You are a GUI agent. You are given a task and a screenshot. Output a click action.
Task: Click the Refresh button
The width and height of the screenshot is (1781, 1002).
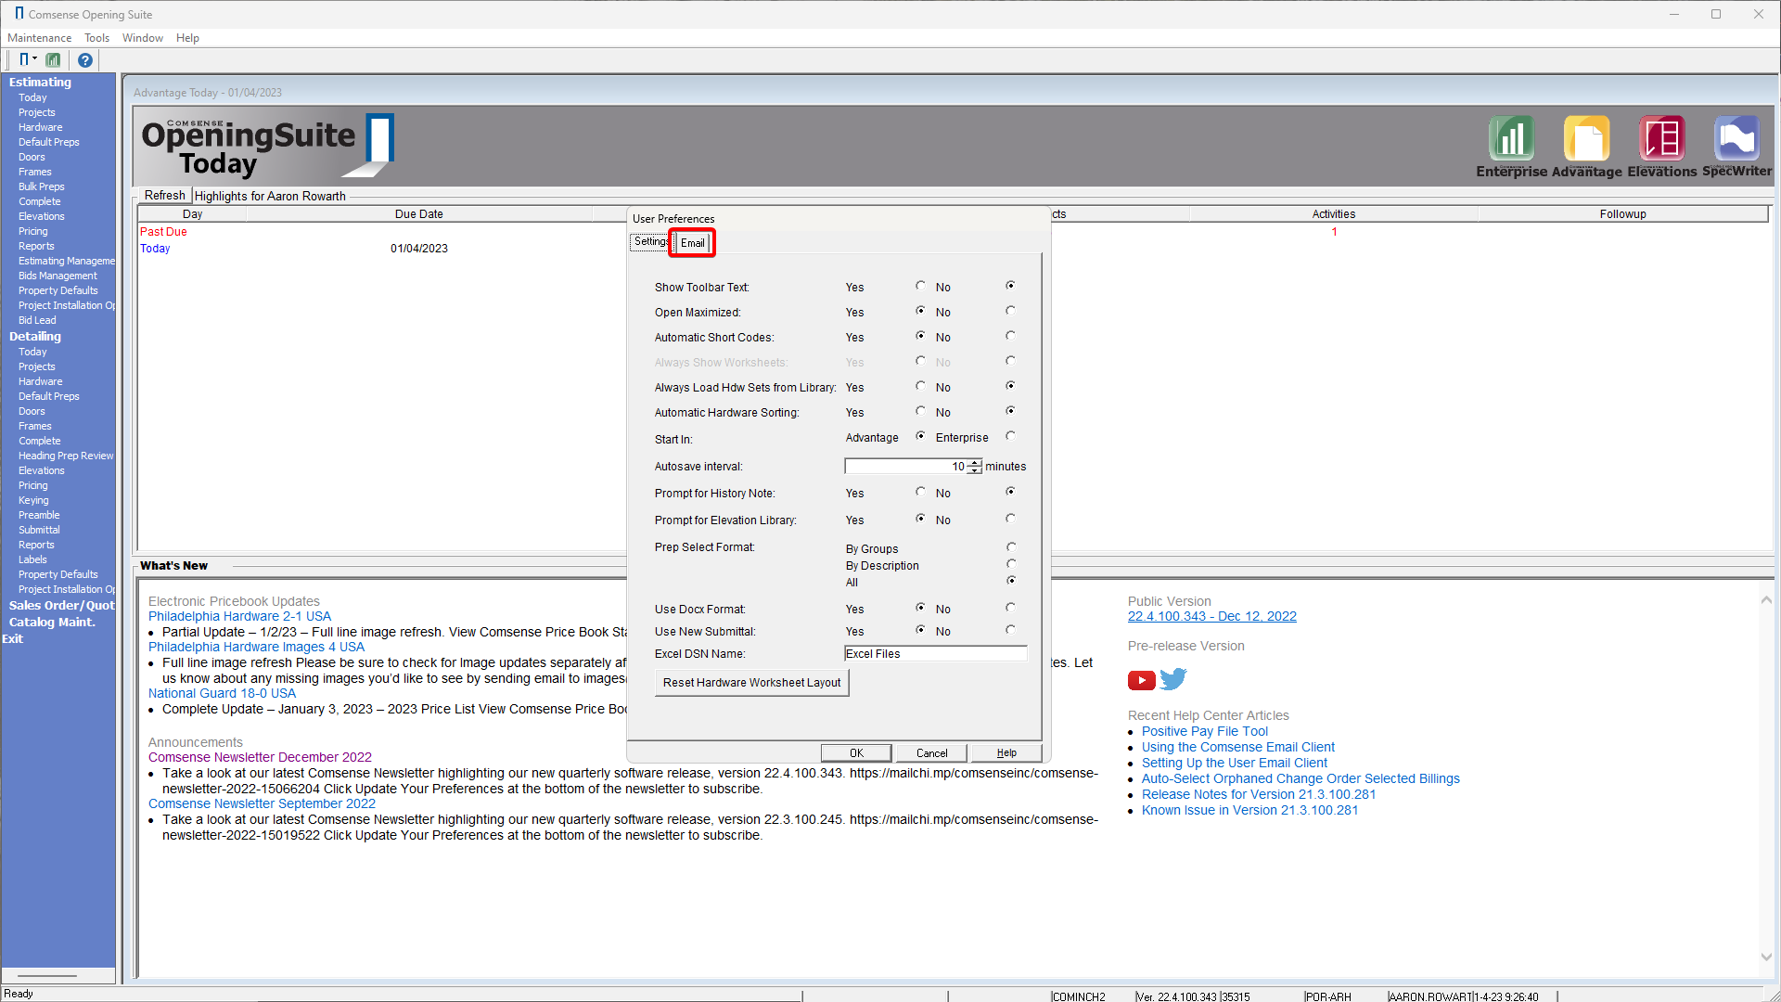click(164, 196)
